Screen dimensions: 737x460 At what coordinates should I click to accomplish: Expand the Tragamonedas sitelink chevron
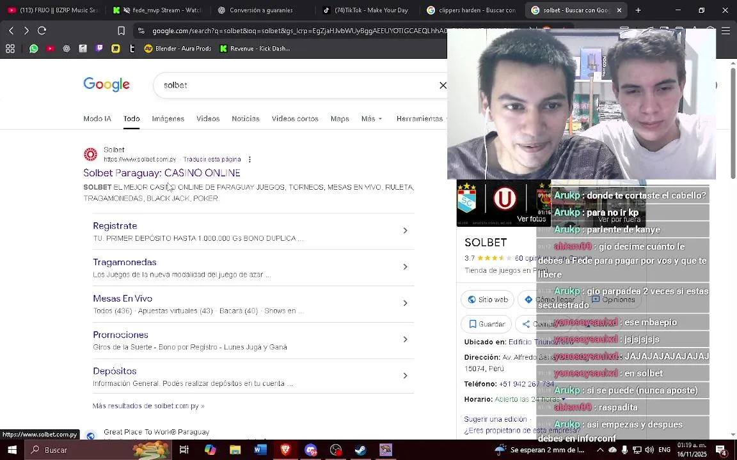click(405, 266)
